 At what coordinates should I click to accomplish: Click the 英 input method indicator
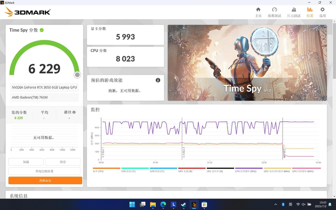pos(290,204)
